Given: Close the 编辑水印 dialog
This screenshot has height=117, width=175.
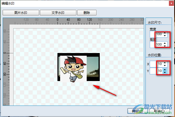Looking at the screenshot, I should 171,3.
